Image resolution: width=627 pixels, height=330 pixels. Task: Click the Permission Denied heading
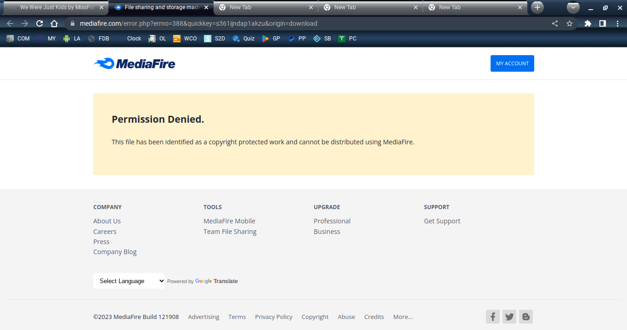(158, 119)
